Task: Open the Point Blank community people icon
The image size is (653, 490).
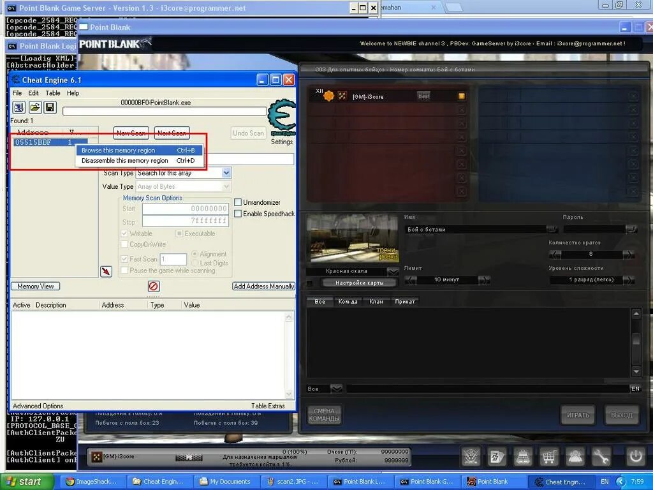Action: pyautogui.click(x=575, y=457)
